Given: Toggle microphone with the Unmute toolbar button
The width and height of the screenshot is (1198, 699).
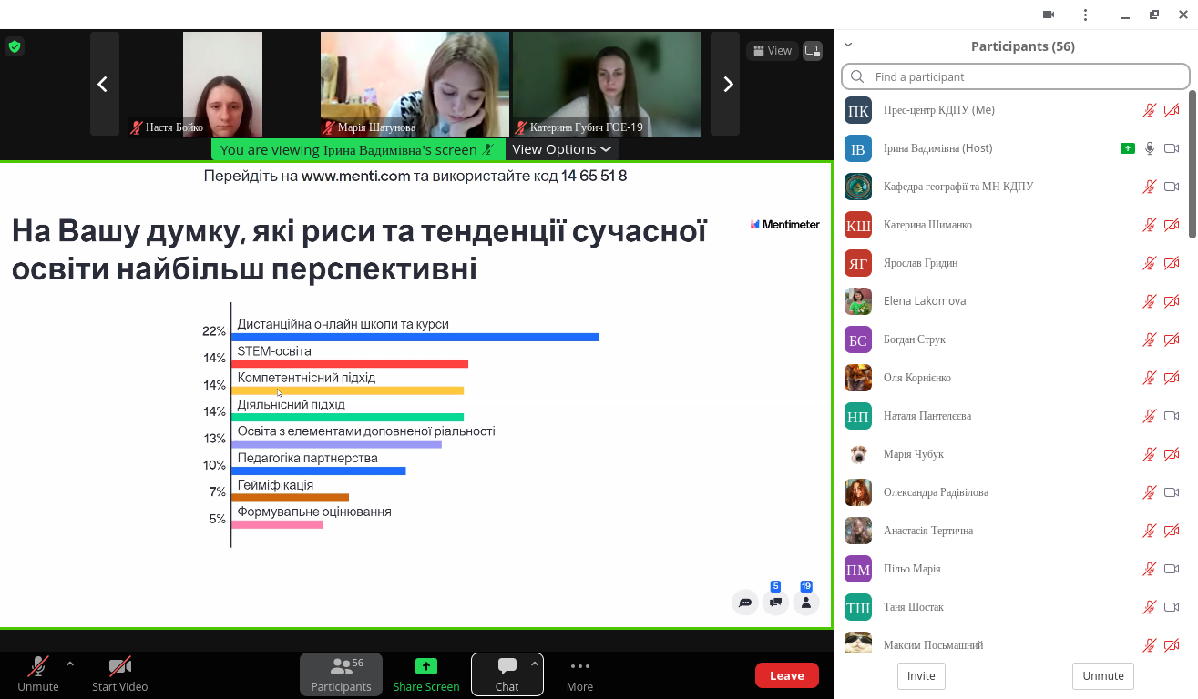Looking at the screenshot, I should [37, 674].
